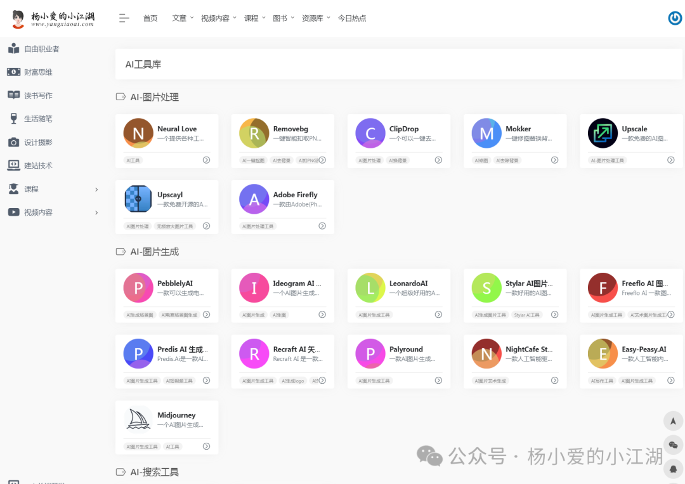The image size is (685, 484).
Task: Click the 无损放大图片工具 tag on Upscayl
Action: click(x=175, y=226)
